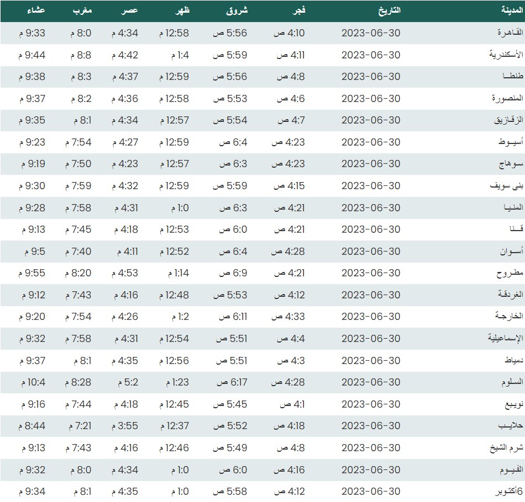Click the المدينة column header

click(508, 11)
